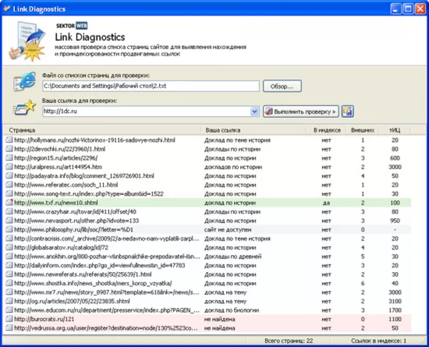The width and height of the screenshot is (429, 347).
Task: Select the http://uralpress.ru/art144954.htm URL
Action: click(58, 167)
